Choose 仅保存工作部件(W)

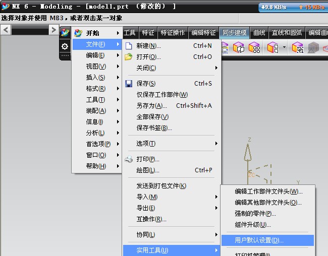pyautogui.click(x=172, y=95)
